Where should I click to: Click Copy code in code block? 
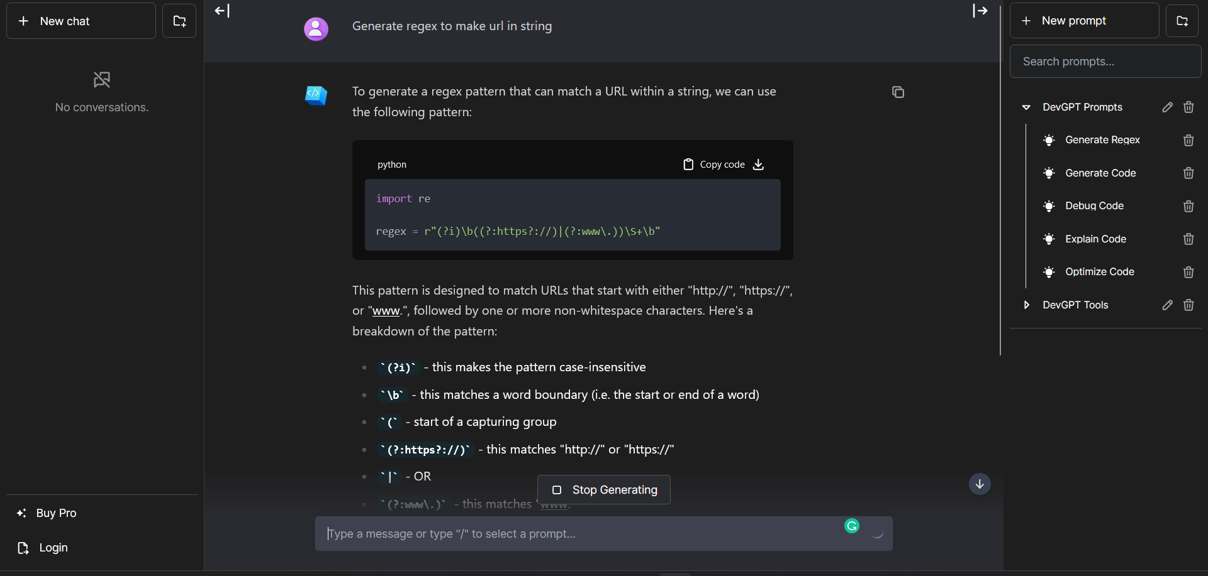714,165
